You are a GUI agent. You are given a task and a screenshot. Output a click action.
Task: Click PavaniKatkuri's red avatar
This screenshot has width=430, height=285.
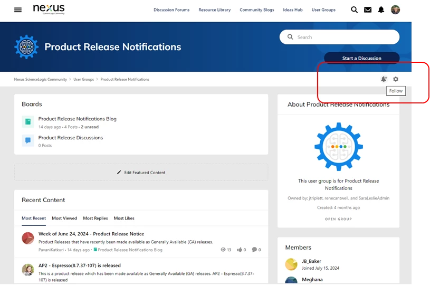click(27, 238)
